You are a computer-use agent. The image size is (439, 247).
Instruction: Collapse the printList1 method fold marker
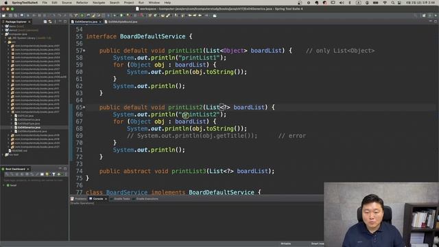pyautogui.click(x=84, y=51)
